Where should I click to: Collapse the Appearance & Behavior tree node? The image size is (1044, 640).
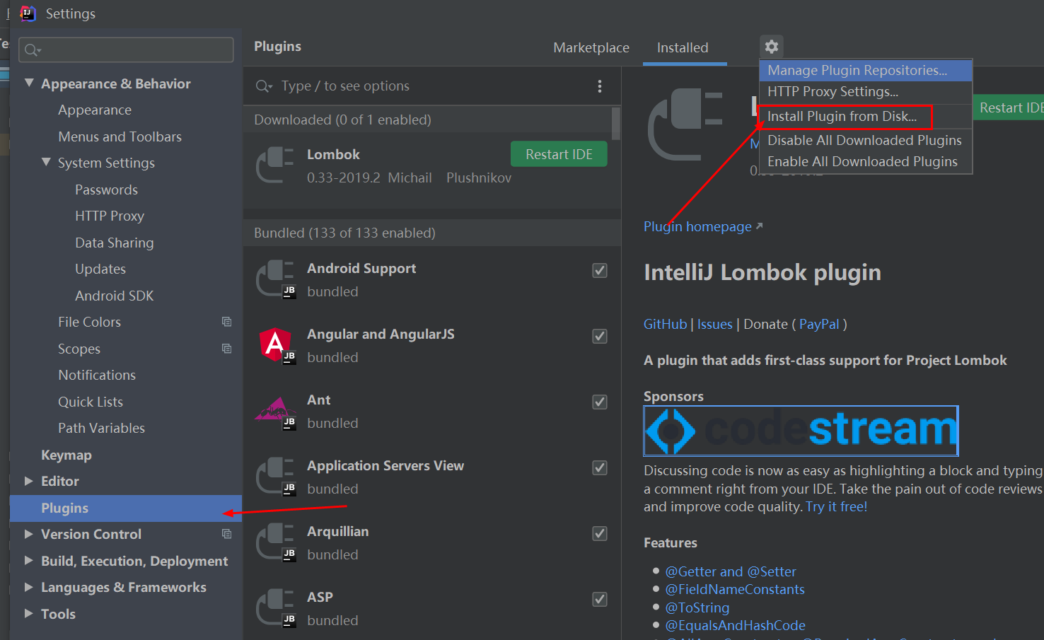[x=29, y=83]
